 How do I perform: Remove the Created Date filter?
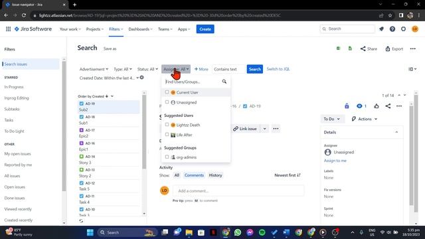pos(141,78)
